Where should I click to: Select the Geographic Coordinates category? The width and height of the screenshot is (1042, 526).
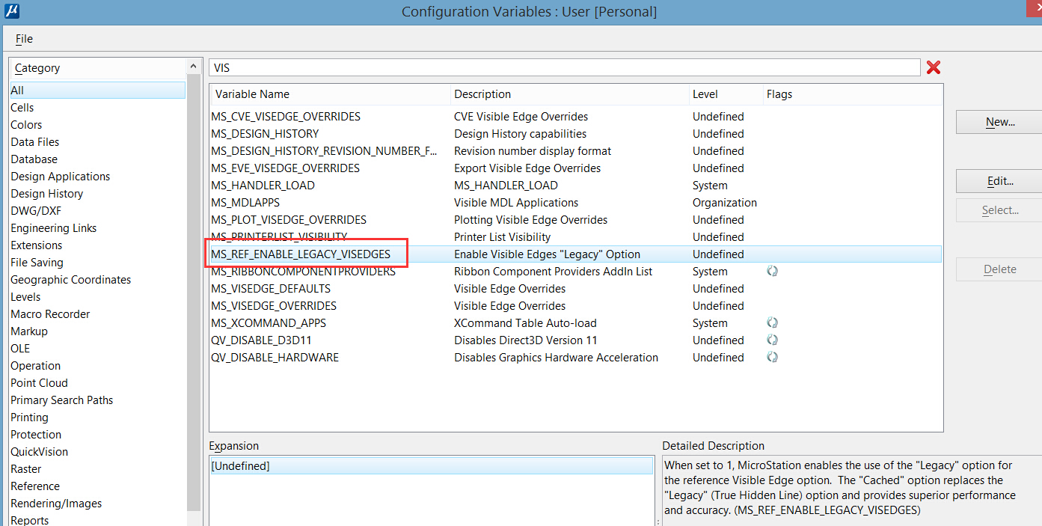[x=70, y=280]
